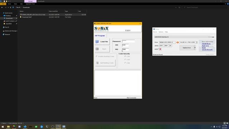
Task: Select This PC in Explorer sidebar
Action: 7,27
